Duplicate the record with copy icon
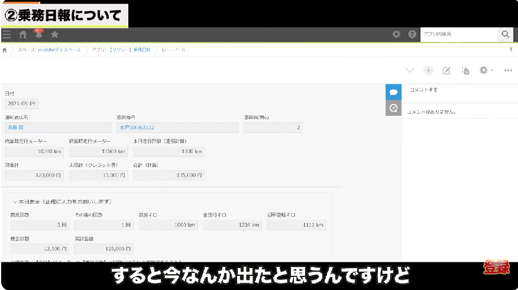The image size is (518, 290). 466,70
